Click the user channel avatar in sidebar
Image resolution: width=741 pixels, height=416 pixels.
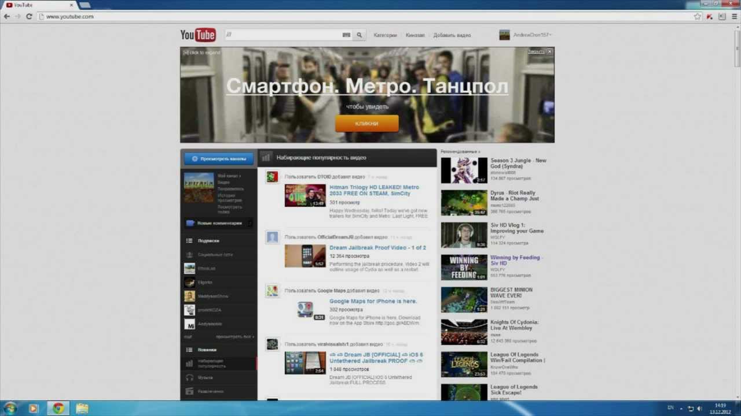pos(199,187)
